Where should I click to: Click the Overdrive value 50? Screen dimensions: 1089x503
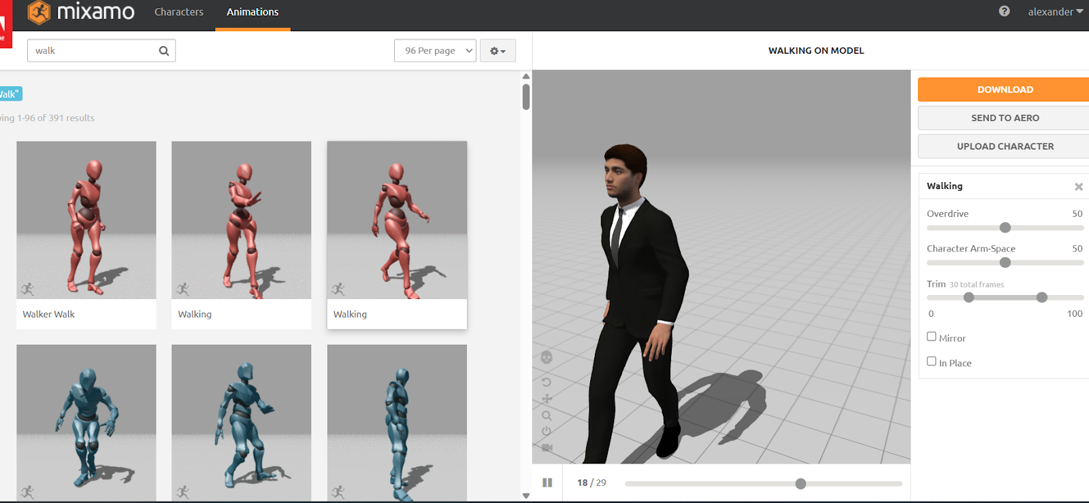point(1077,213)
